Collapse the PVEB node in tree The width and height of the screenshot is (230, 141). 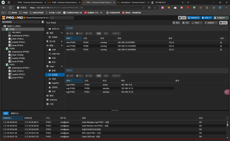click(x=5, y=49)
